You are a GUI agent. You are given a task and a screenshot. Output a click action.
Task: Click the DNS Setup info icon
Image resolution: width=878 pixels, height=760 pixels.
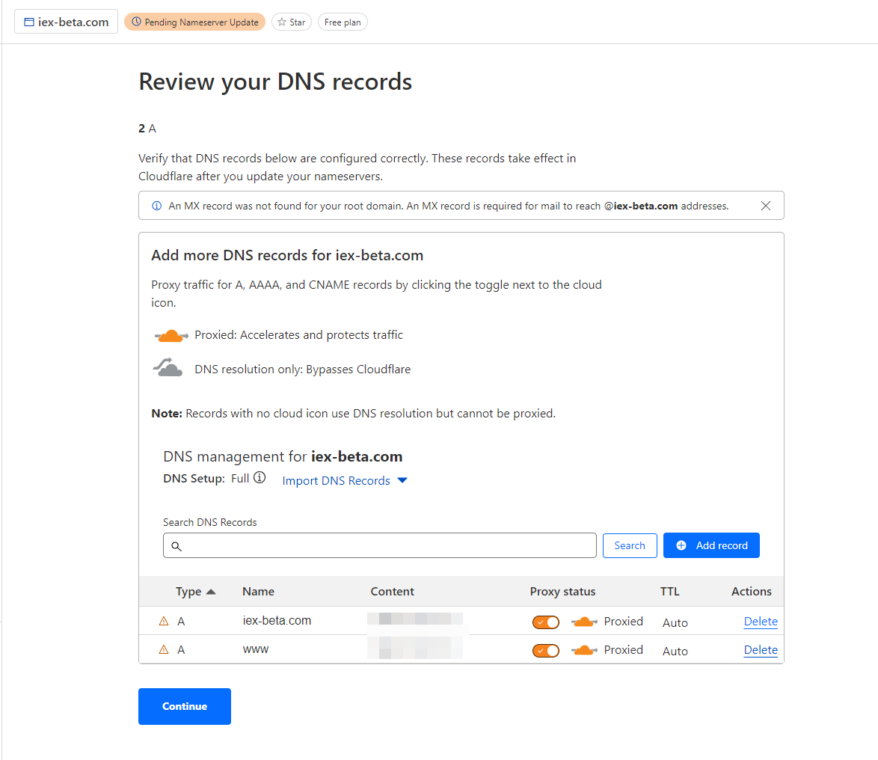coord(260,478)
